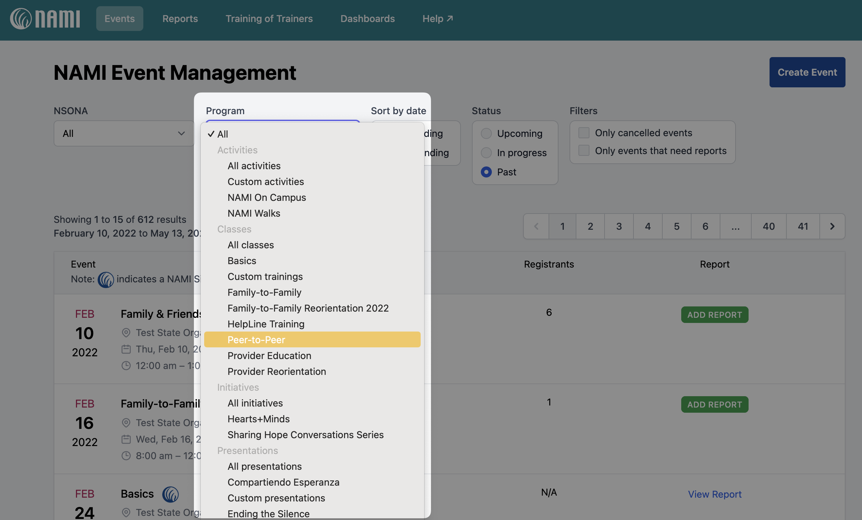Click the calendar icon beside Wed, Feb 16
Viewport: 862px width, 520px height.
tap(126, 439)
